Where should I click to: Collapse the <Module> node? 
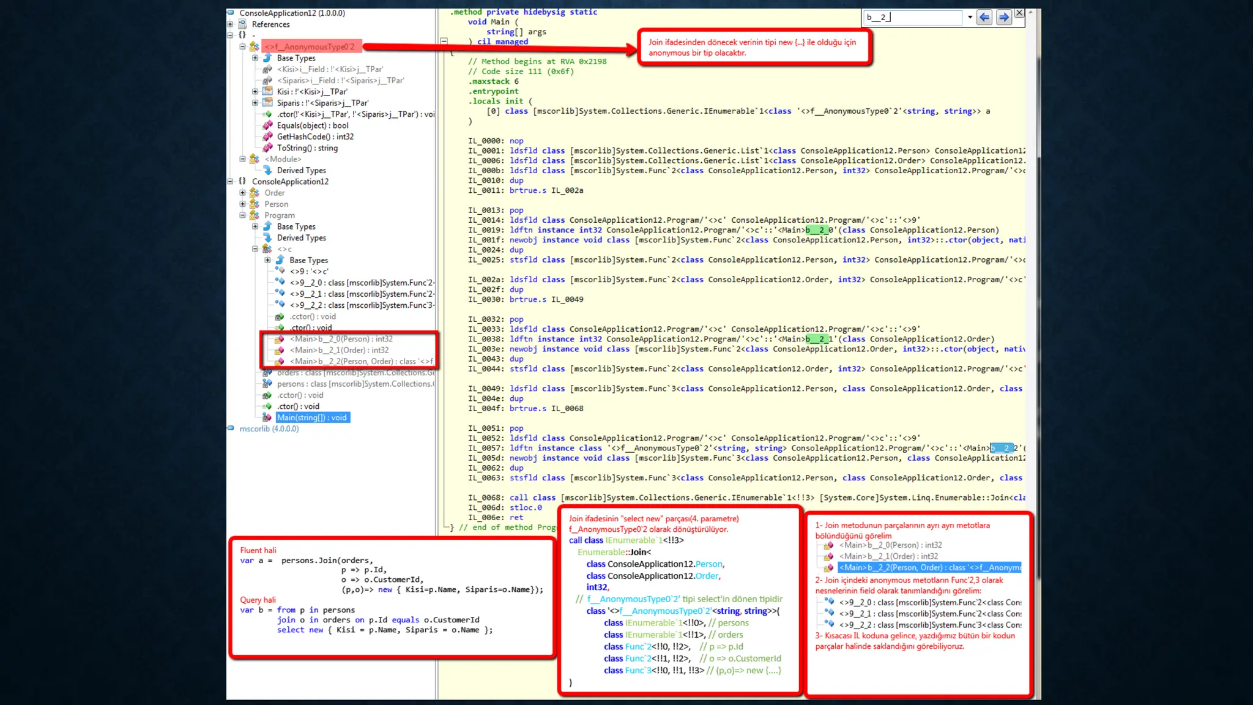pos(243,159)
